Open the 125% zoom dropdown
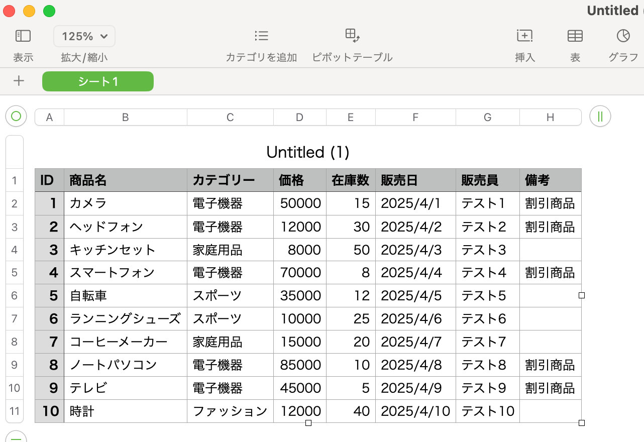This screenshot has height=442, width=644. pyautogui.click(x=84, y=36)
